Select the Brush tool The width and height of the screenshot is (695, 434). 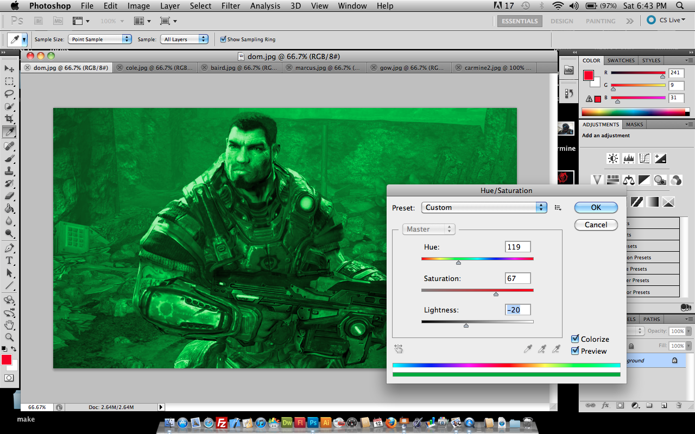9,158
